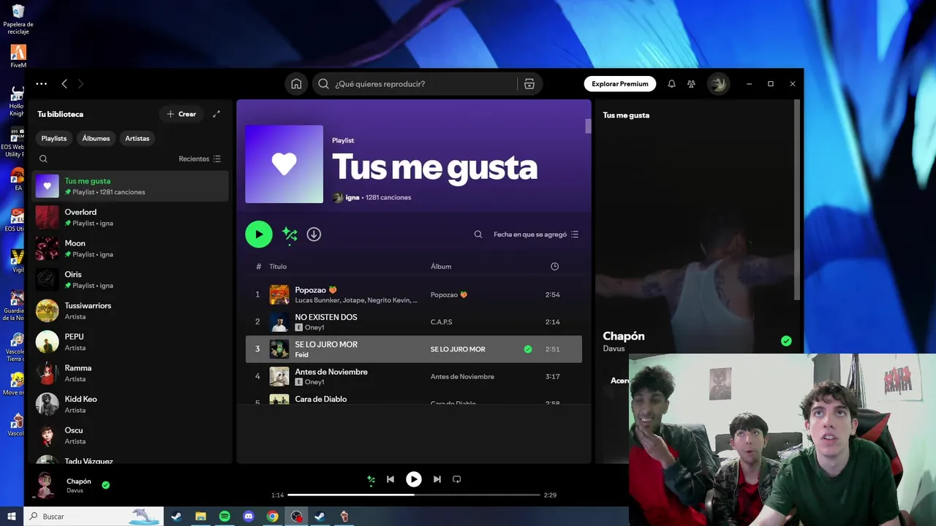Open Discord from the taskbar
936x526 pixels.
[249, 517]
